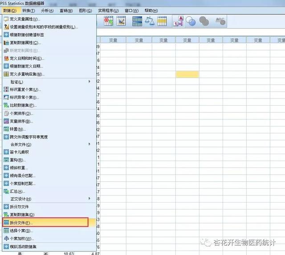Viewport: 285px width, 255px height.
Task: Select 个案排序(O)... menu entry
Action: [49, 114]
